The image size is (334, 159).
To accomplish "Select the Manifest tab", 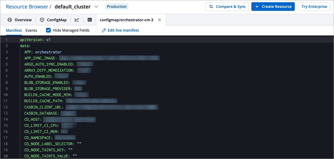I will click(x=14, y=30).
